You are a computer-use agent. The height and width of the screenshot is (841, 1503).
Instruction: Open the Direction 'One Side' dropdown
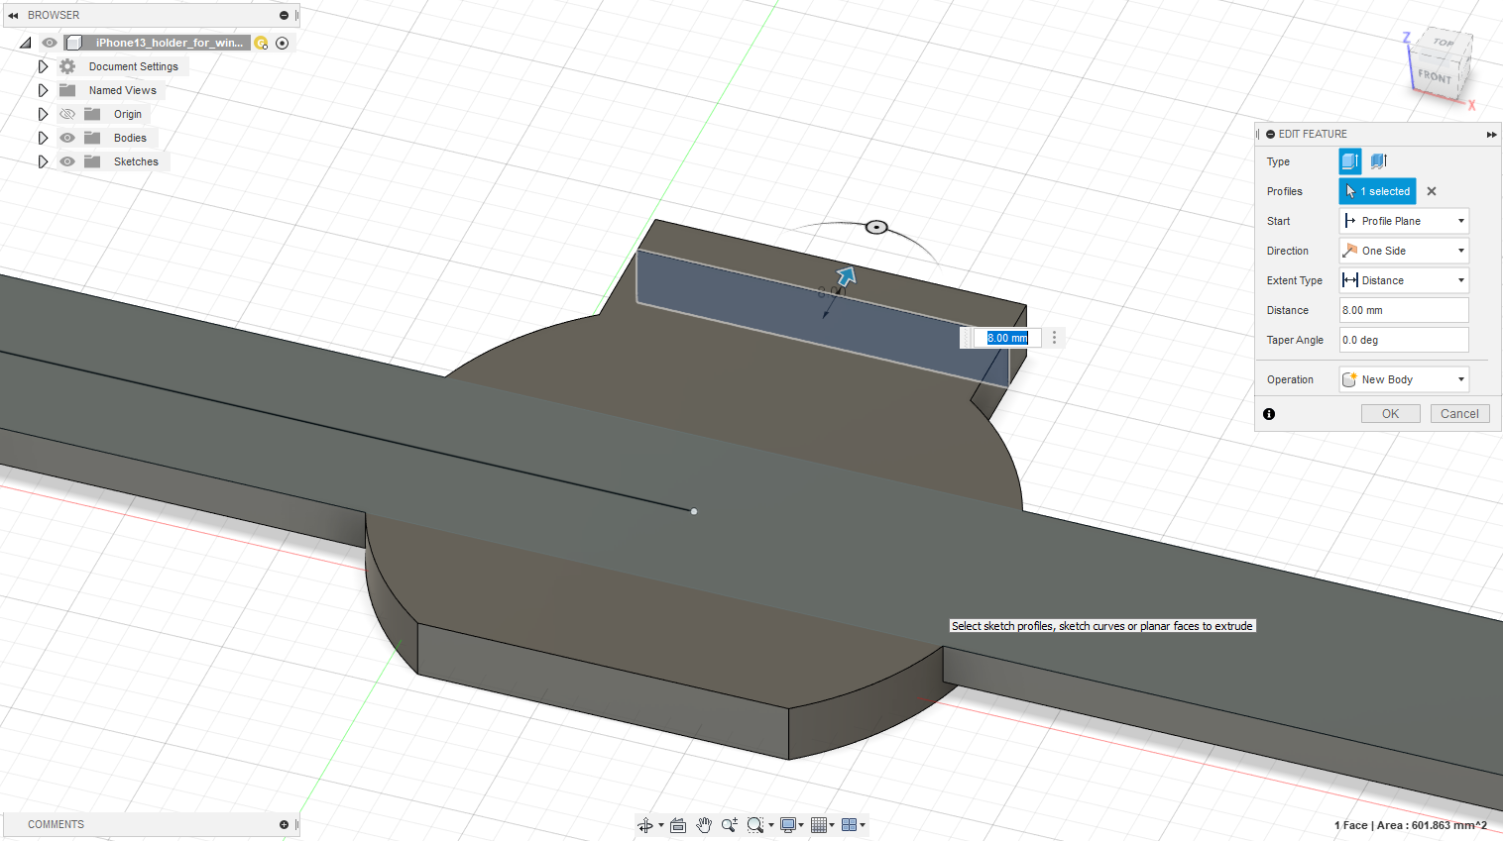point(1404,251)
